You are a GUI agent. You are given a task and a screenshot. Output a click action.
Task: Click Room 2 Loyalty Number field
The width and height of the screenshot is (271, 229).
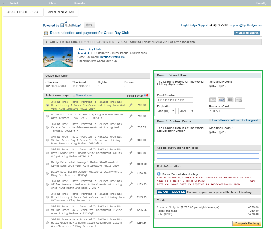pos(177,136)
